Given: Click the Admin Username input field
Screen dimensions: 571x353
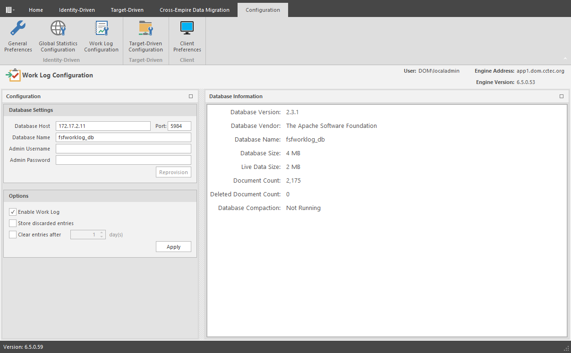Looking at the screenshot, I should point(123,148).
